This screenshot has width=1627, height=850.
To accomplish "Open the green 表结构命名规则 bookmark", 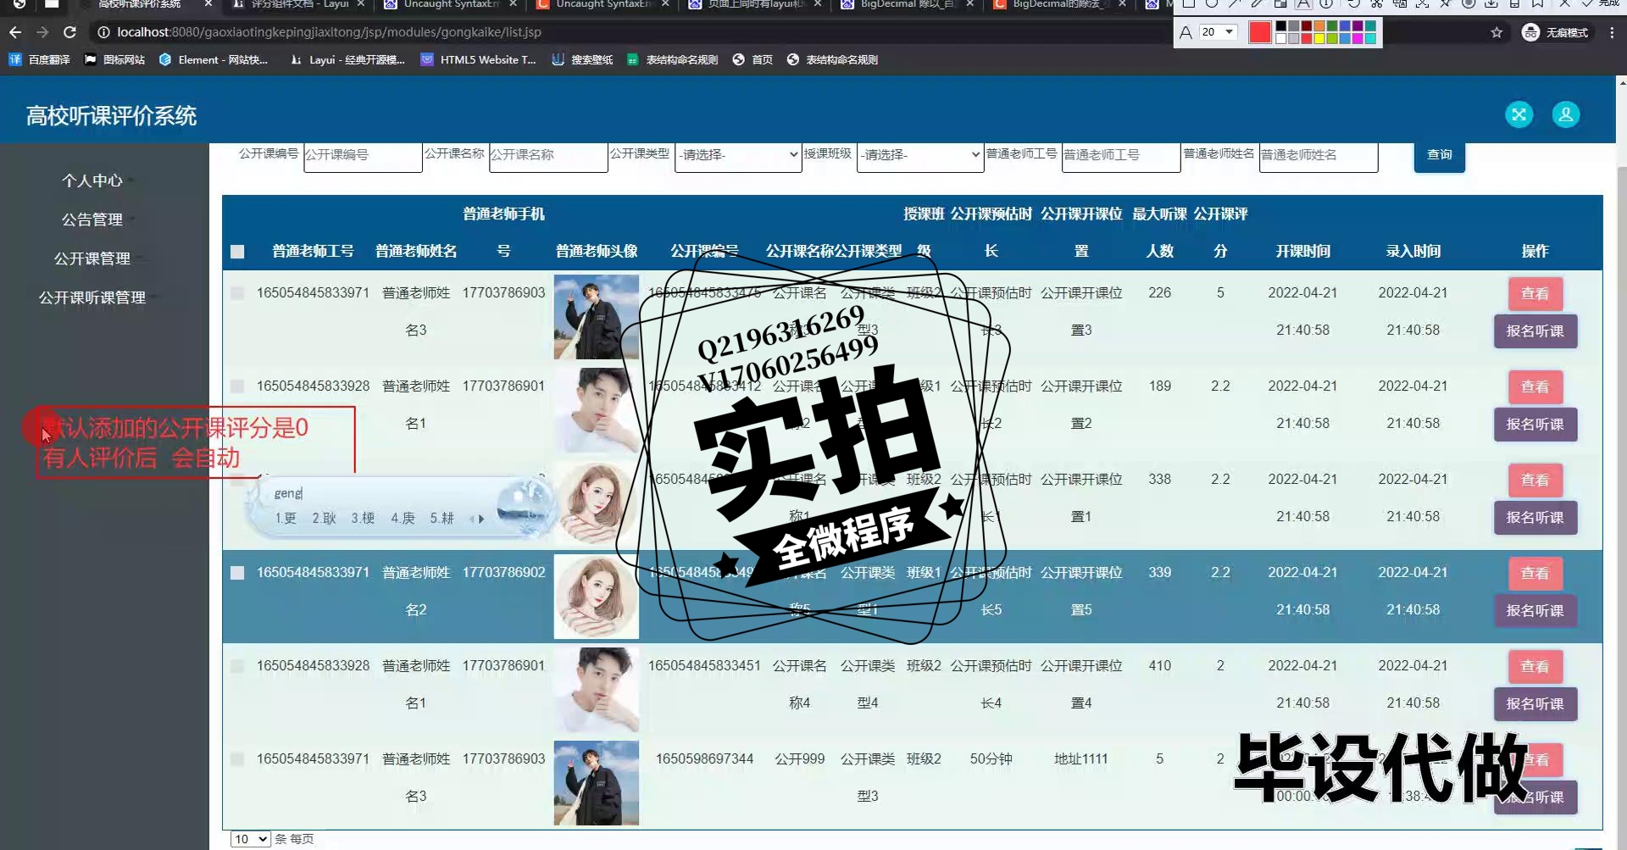I will tap(673, 59).
